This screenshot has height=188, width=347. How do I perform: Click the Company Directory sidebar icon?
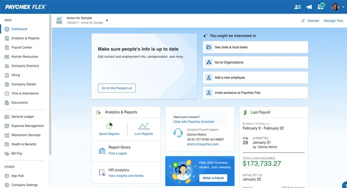(7, 66)
